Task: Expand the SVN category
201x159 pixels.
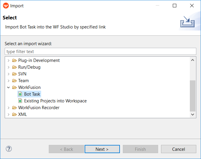Action: 9,74
